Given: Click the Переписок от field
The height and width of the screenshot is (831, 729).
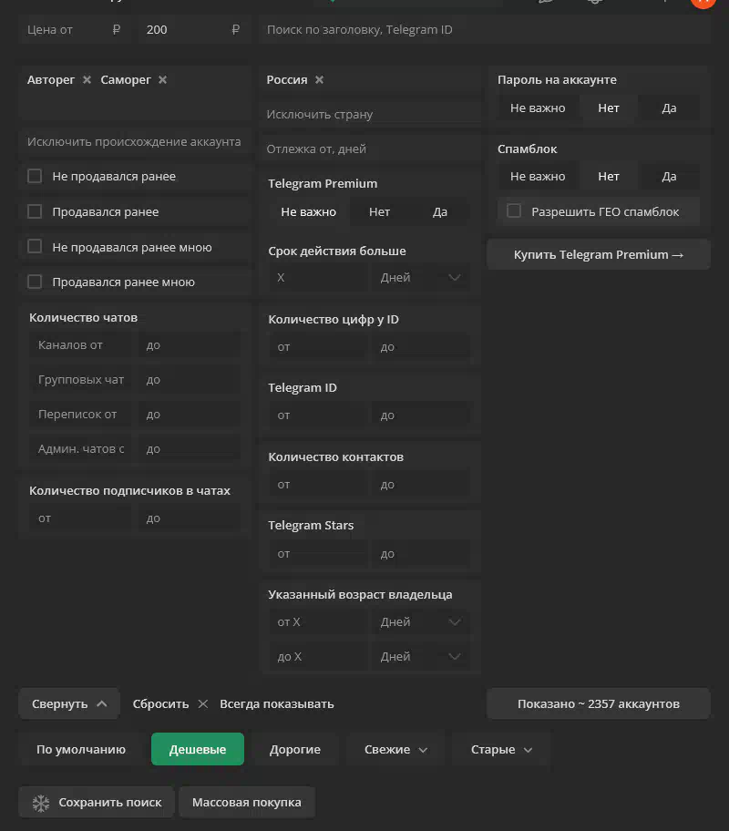Looking at the screenshot, I should [x=80, y=415].
